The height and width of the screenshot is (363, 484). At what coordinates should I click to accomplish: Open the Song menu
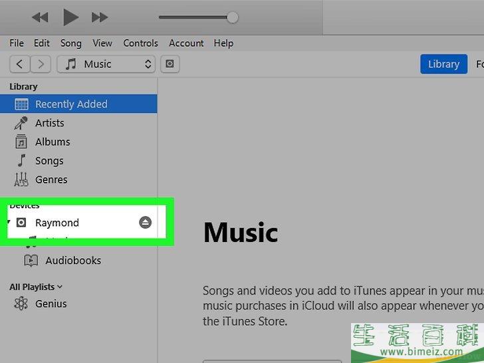[x=71, y=43]
